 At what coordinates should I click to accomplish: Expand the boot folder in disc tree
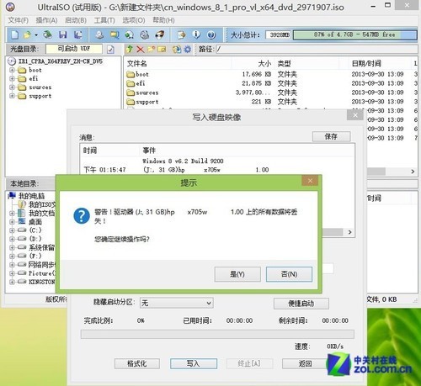12,70
